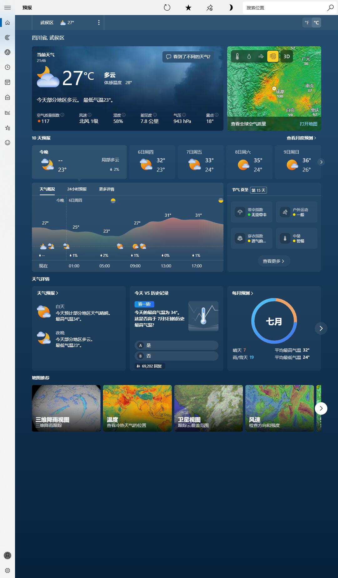Viewport: 338px width, 578px height.
Task: Click the 穿衣指数 clothing index card
Action: click(x=252, y=238)
